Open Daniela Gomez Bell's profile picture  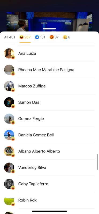[9, 135]
